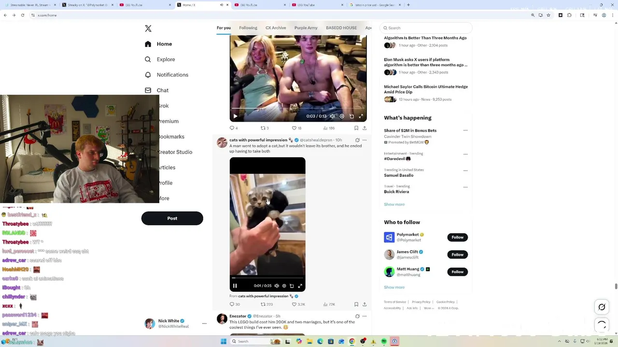
Task: Switch to the Following tab
Action: click(248, 28)
